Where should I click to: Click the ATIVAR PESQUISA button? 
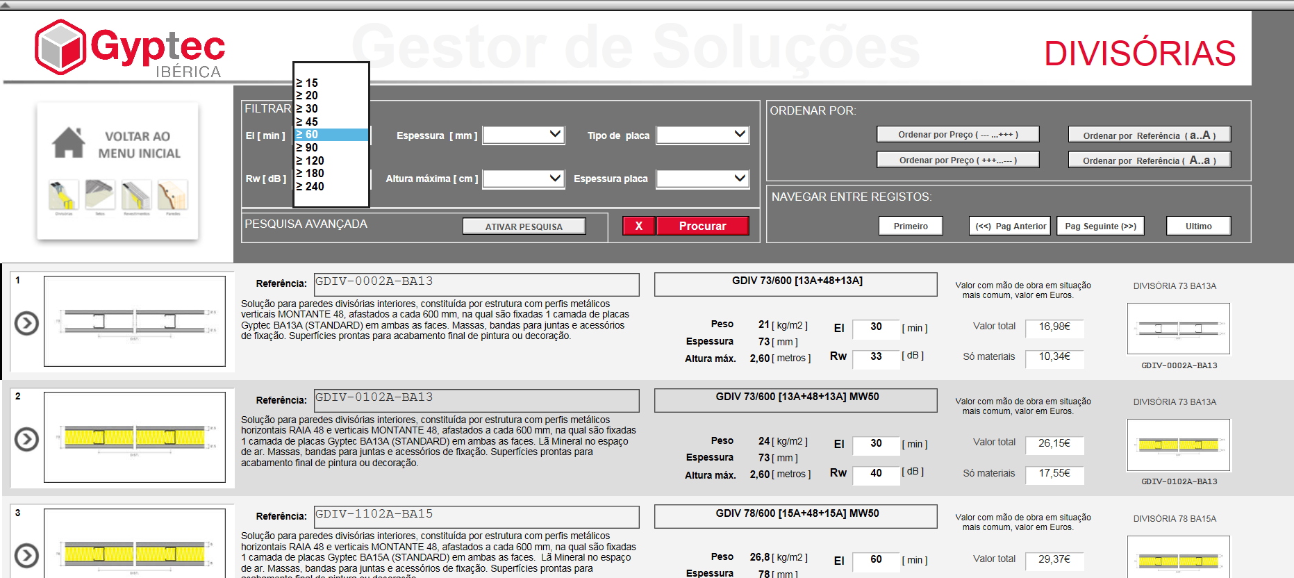pos(524,226)
